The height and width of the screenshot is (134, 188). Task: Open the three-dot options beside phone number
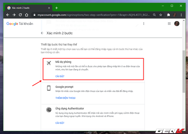[x=144, y=24]
